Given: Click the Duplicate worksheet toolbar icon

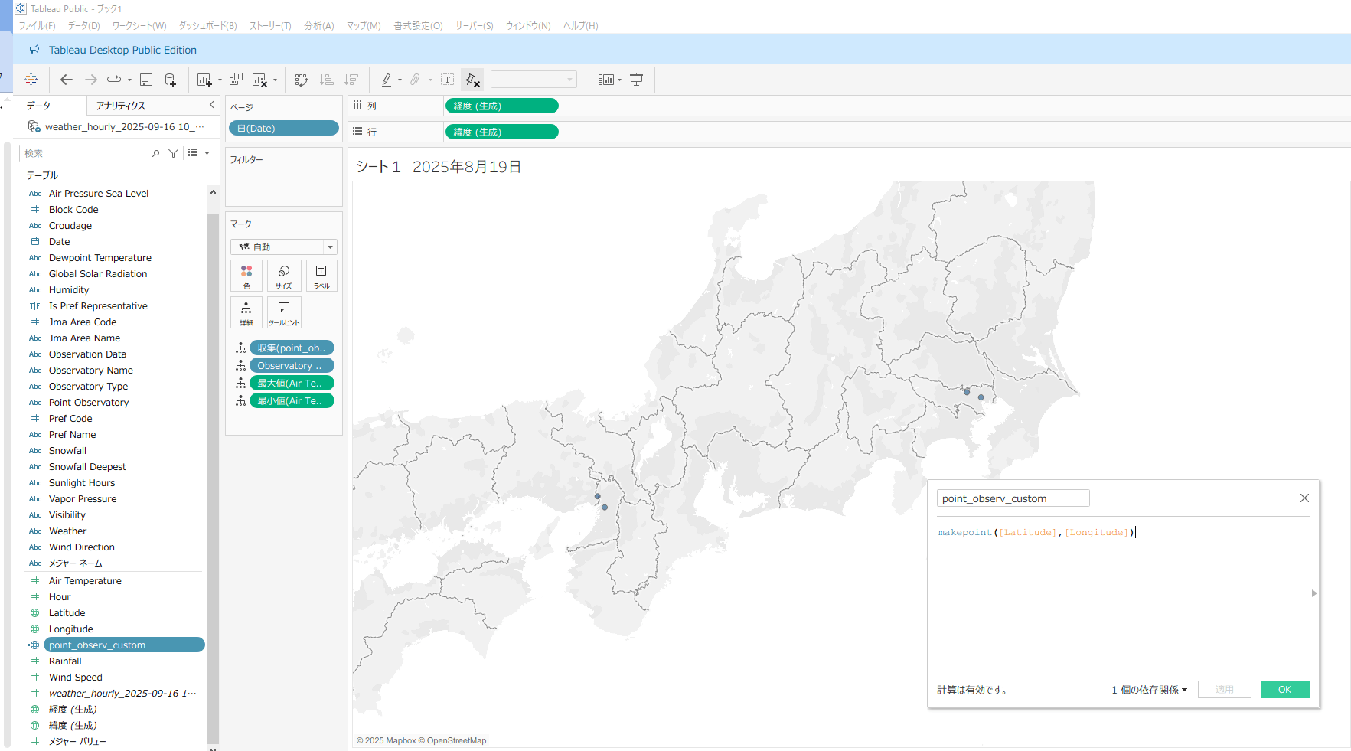Looking at the screenshot, I should [x=236, y=80].
